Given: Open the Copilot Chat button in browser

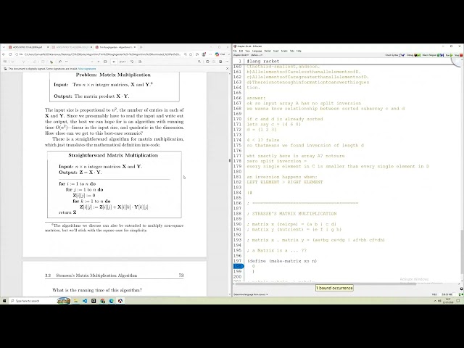Looking at the screenshot, I should [220, 54].
